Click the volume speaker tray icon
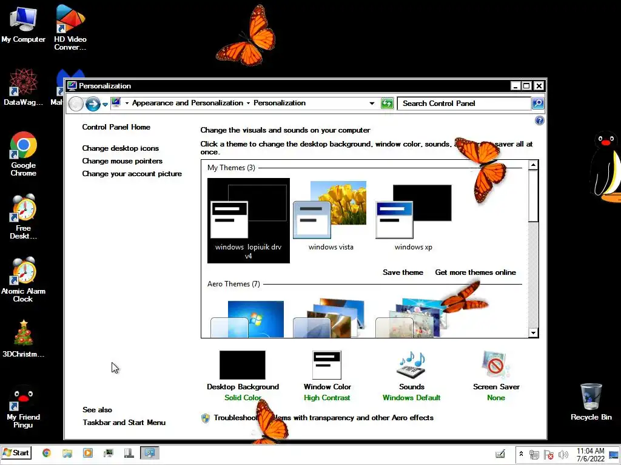This screenshot has width=621, height=465. coord(563,455)
